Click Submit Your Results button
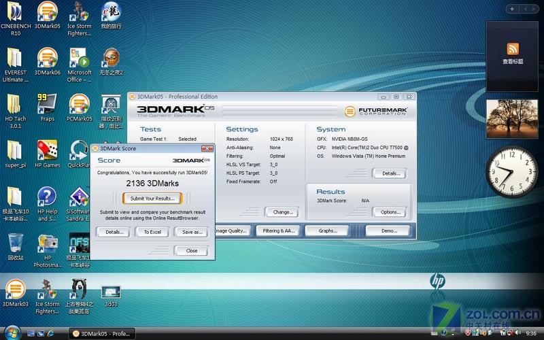This screenshot has height=340, width=544. [x=152, y=199]
